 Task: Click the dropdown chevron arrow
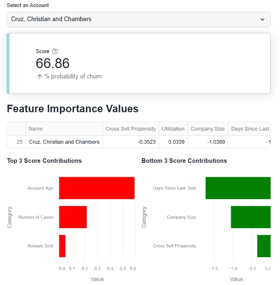[262, 19]
